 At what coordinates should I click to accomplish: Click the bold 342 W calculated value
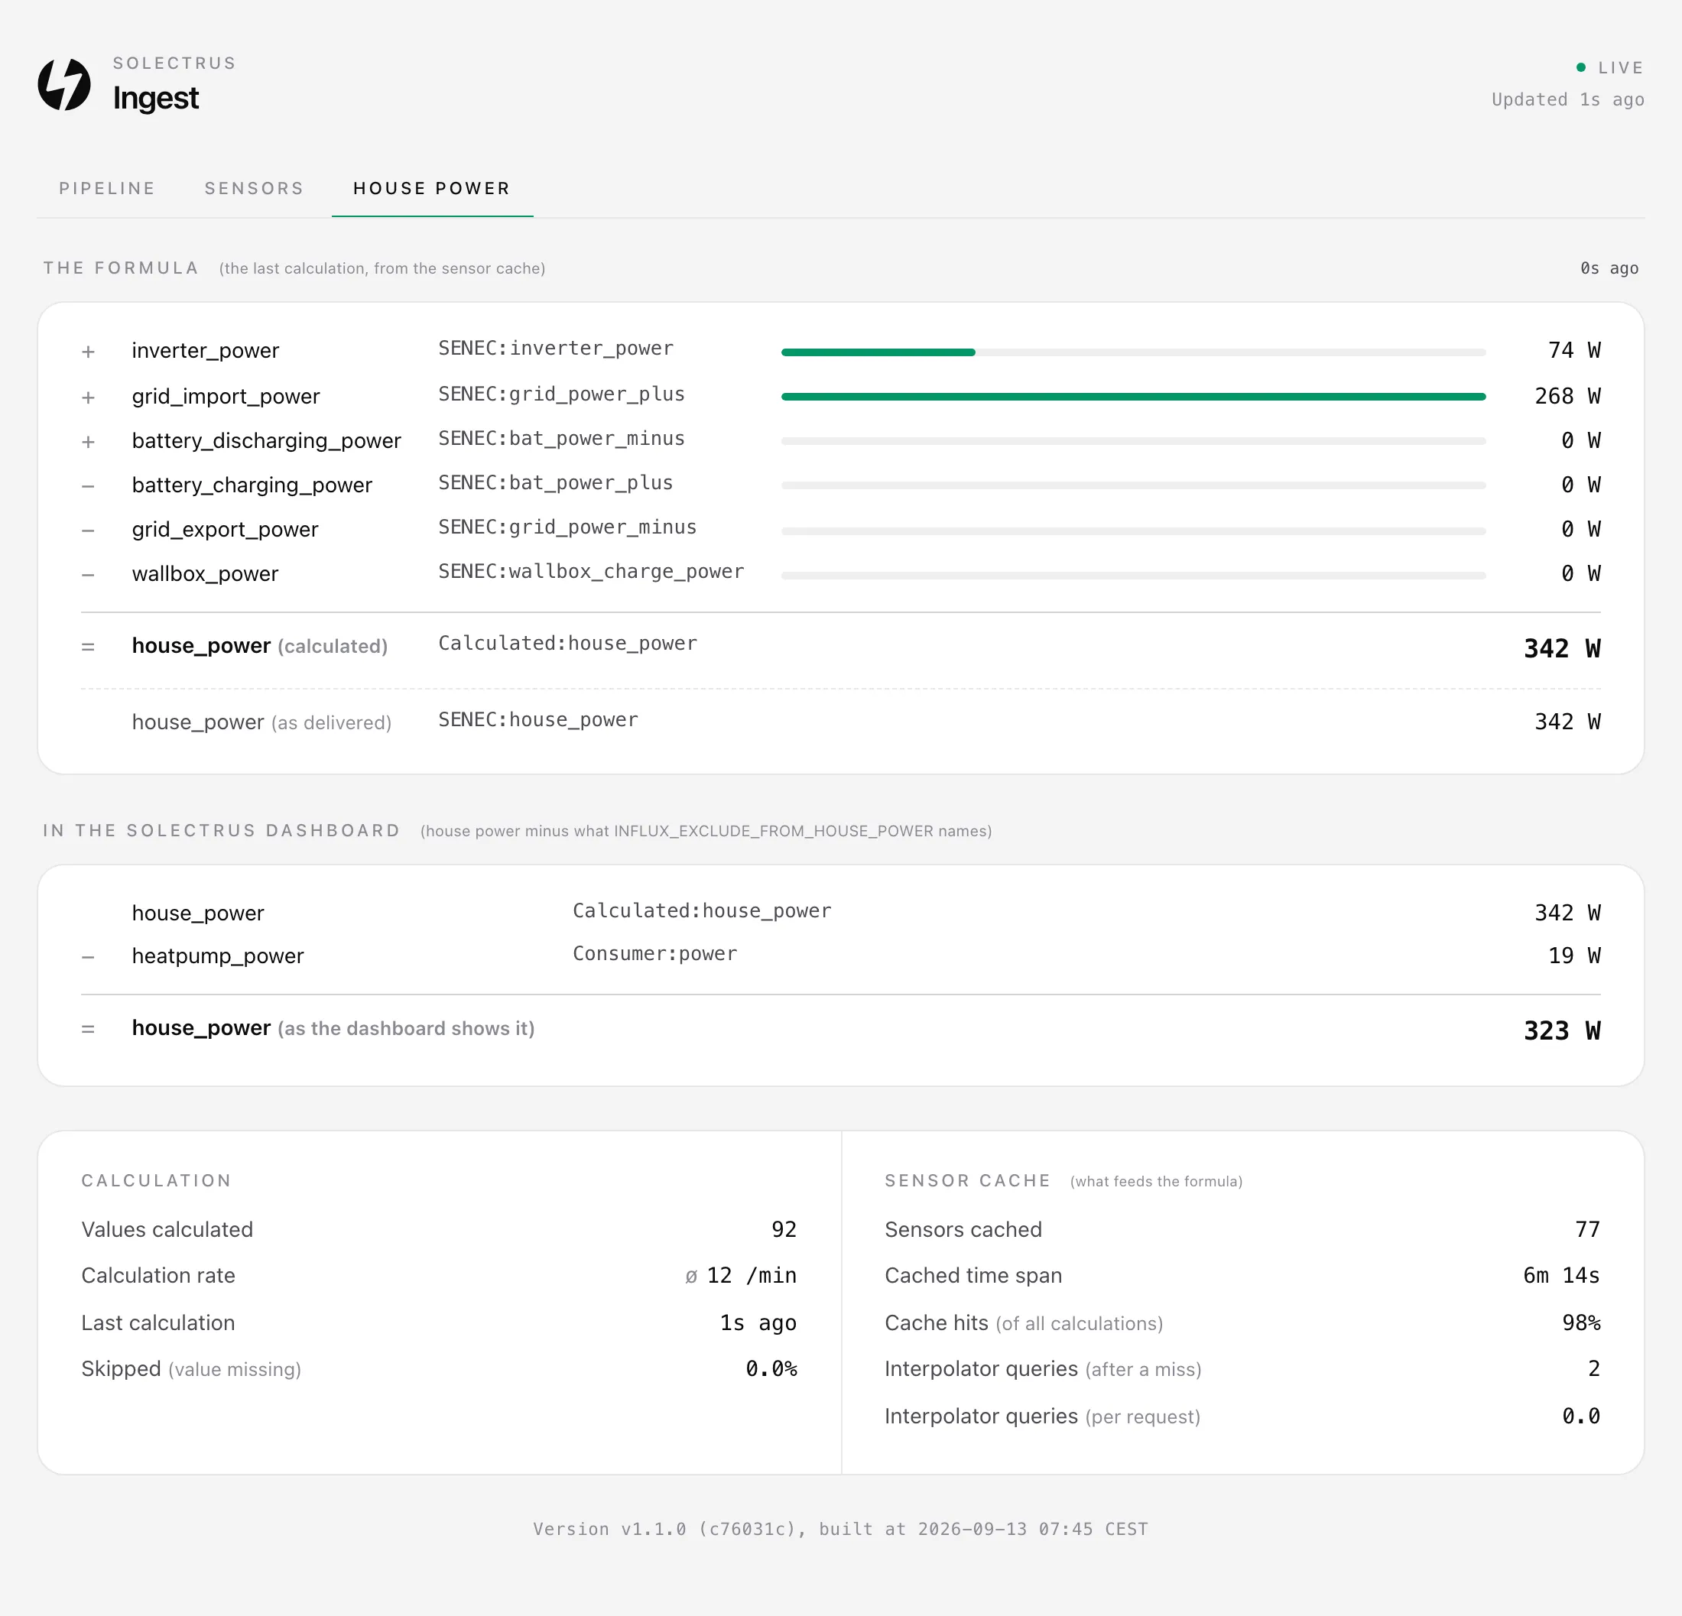click(x=1562, y=648)
